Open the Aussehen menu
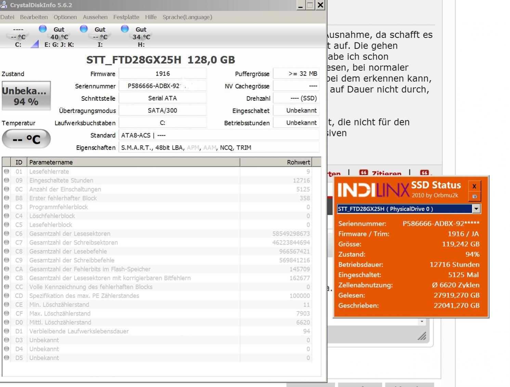 [95, 17]
